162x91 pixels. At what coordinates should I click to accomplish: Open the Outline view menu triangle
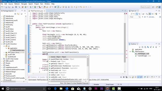coord(159,47)
